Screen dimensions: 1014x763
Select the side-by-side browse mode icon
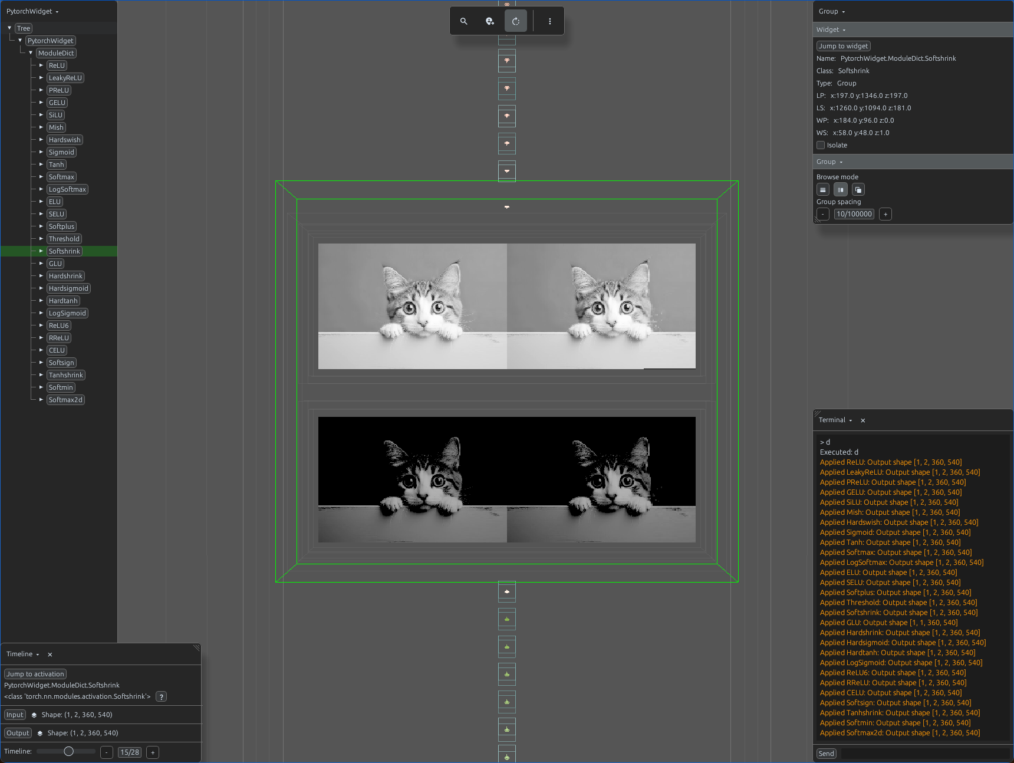click(x=841, y=190)
